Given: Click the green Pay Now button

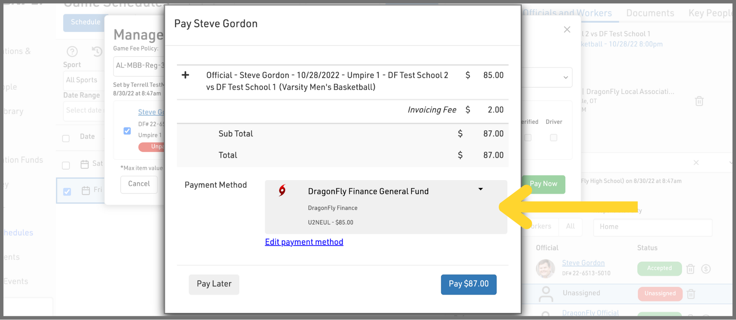Looking at the screenshot, I should coord(543,184).
